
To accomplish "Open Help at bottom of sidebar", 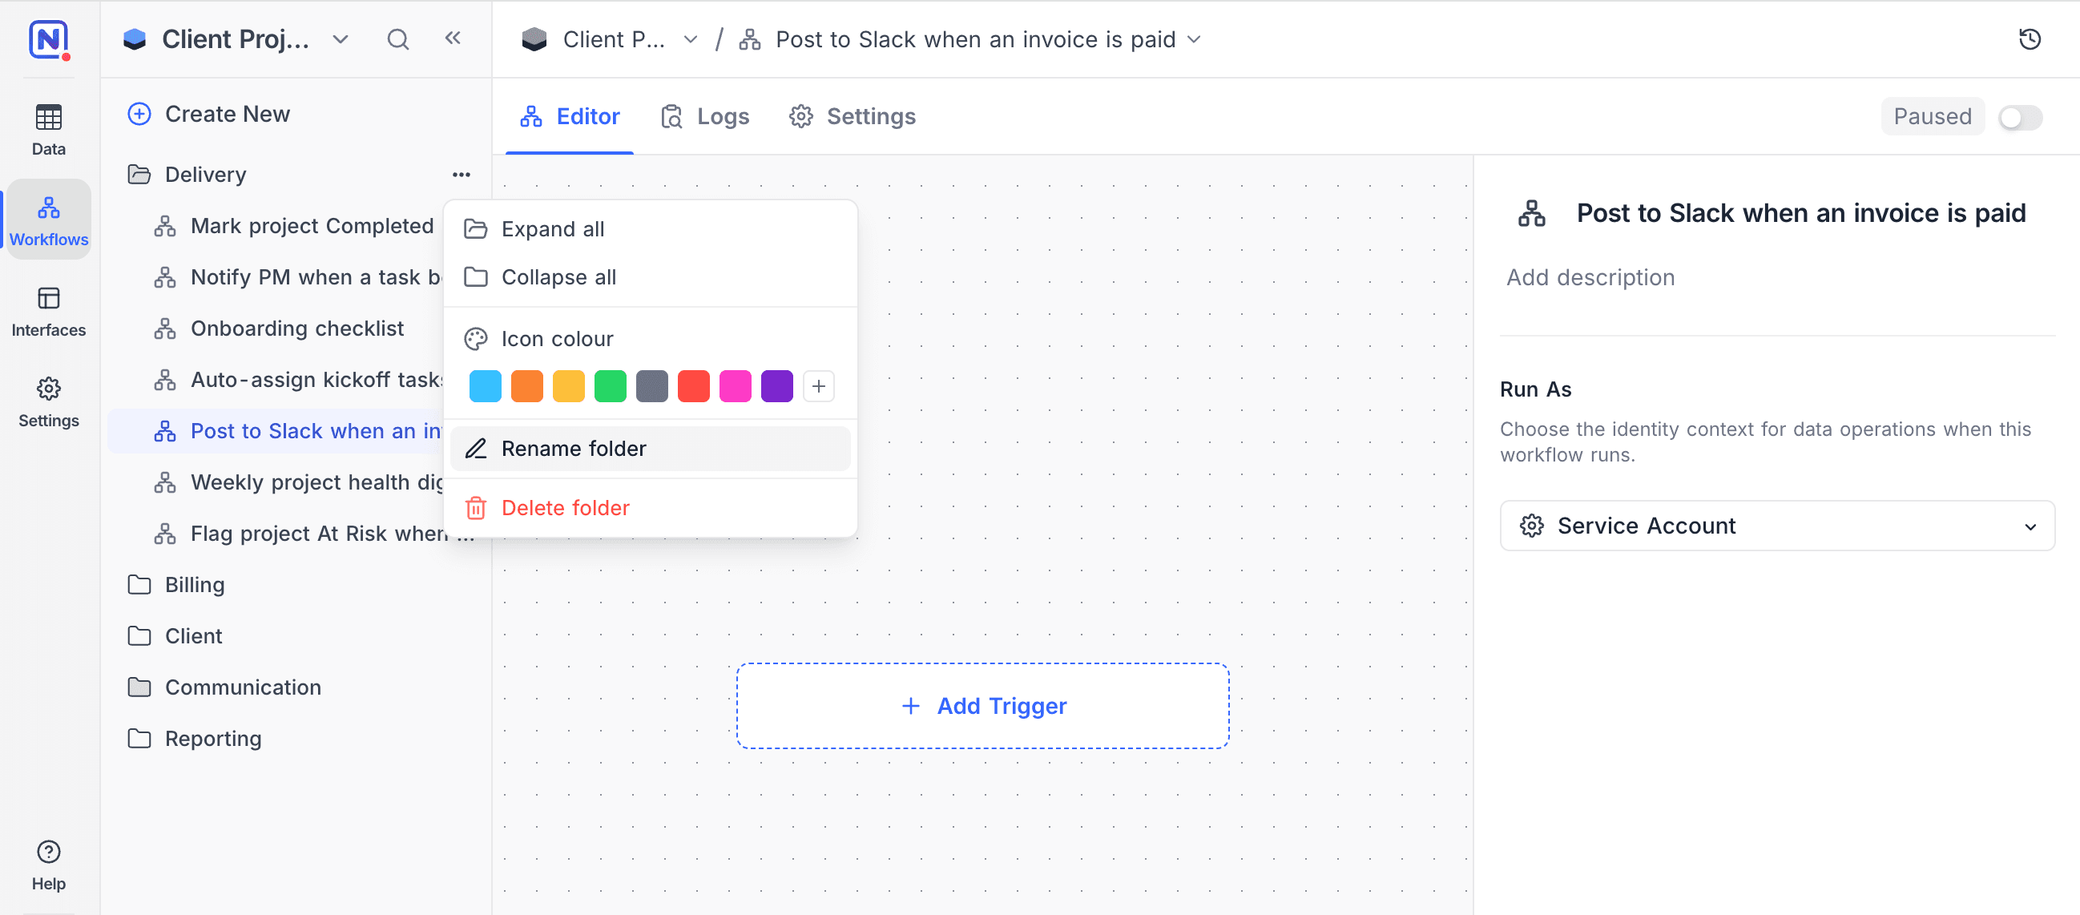I will [x=48, y=865].
